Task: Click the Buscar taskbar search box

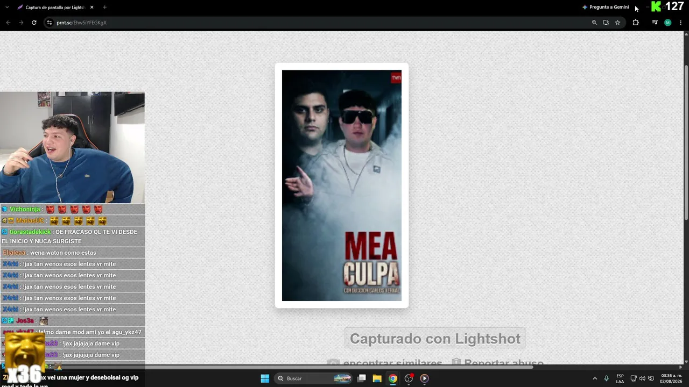Action: pyautogui.click(x=313, y=378)
